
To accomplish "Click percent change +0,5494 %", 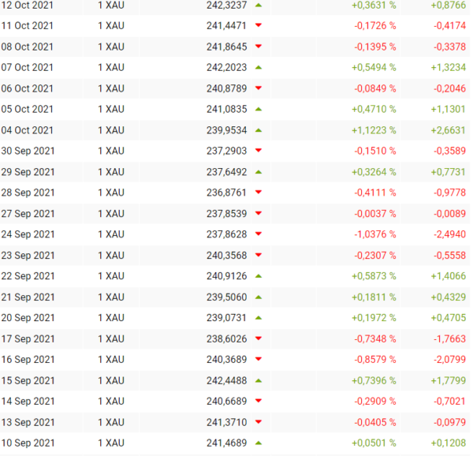I will 374,67.
